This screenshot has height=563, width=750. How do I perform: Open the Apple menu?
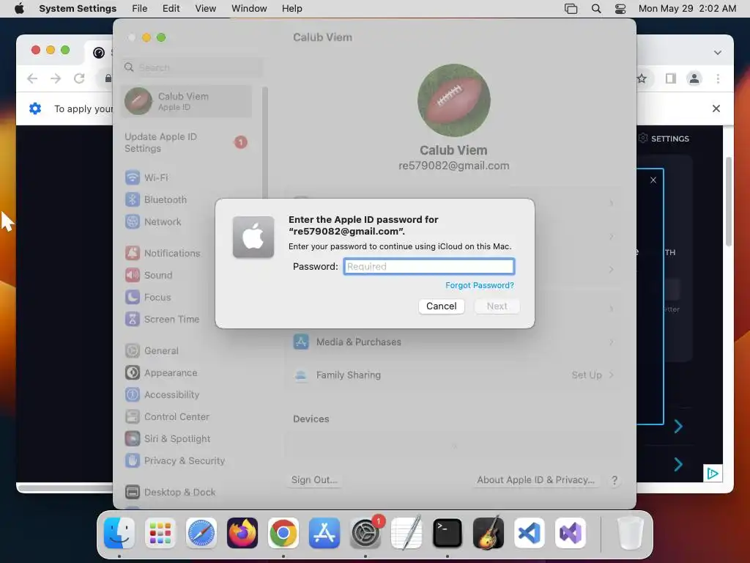click(x=20, y=9)
